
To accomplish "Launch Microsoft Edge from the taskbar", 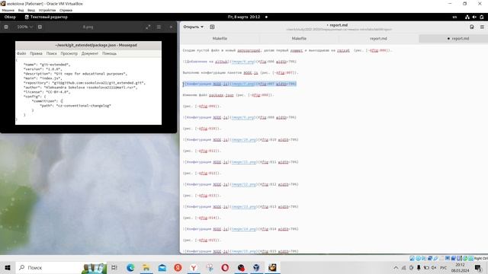I will 130,267.
